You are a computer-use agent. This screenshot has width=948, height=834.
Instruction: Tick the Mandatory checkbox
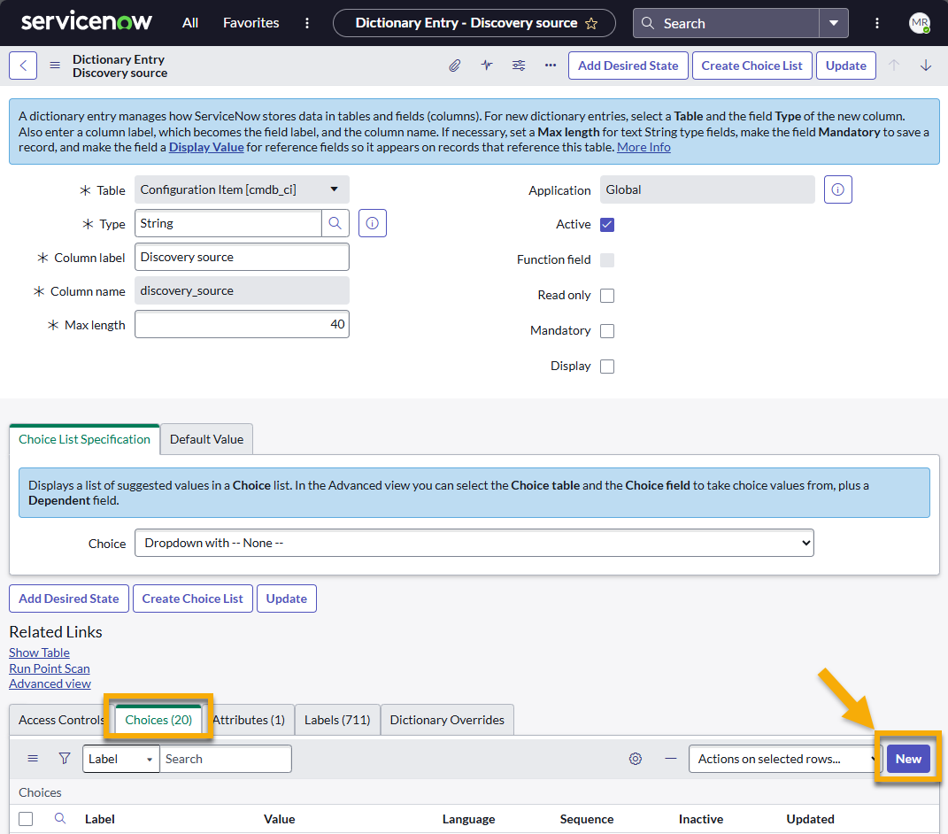point(607,331)
